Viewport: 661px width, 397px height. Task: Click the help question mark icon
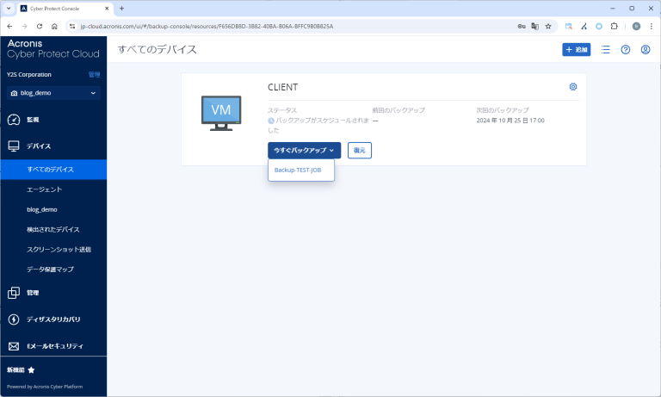pos(626,50)
